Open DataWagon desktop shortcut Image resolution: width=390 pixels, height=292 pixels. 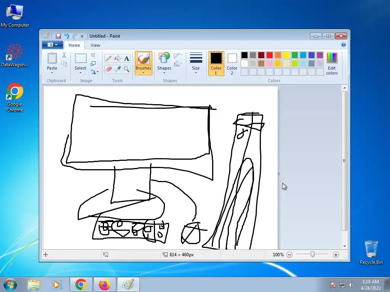click(15, 56)
